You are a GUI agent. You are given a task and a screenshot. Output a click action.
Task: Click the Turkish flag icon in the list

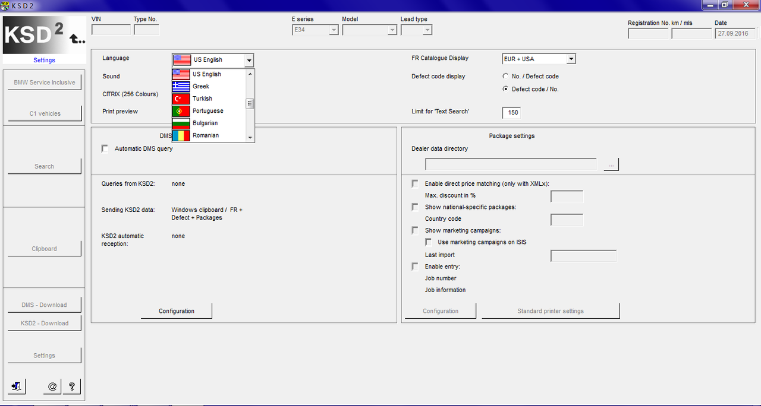click(181, 99)
